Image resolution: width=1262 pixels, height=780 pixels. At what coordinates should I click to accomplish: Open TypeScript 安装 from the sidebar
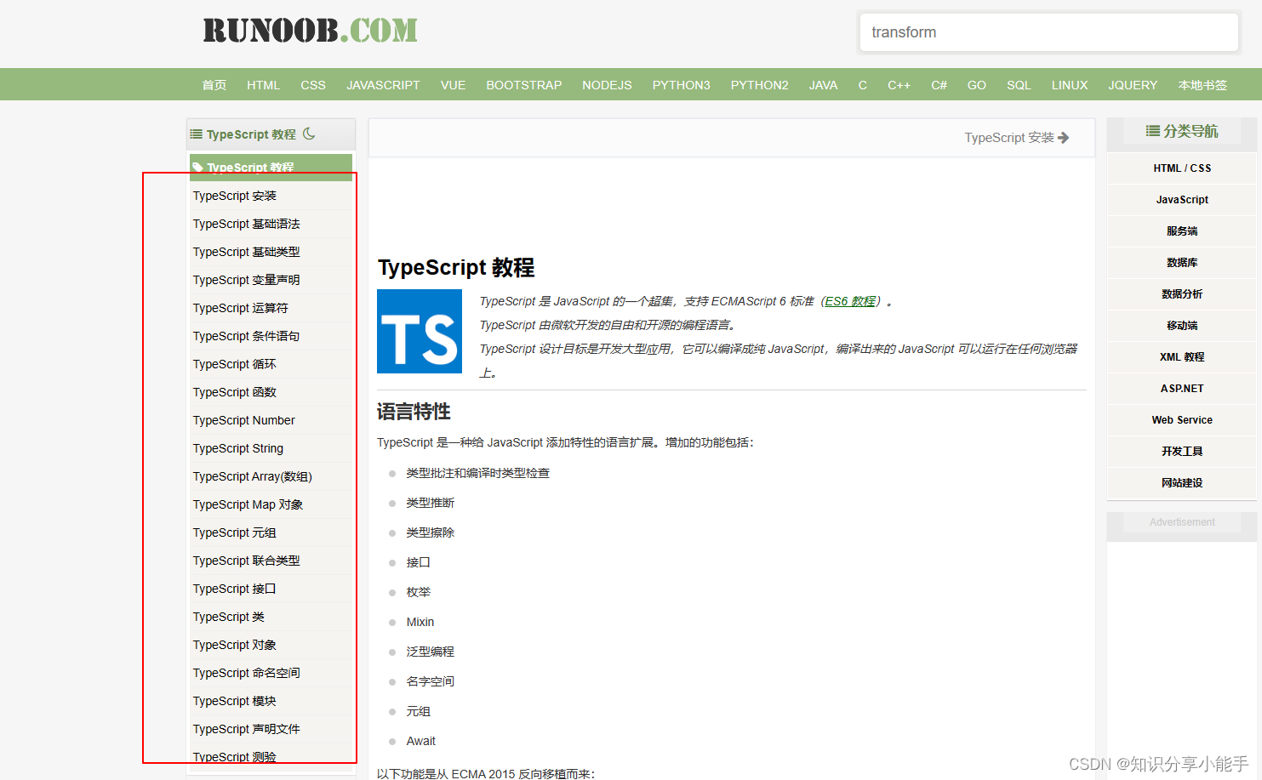click(x=235, y=195)
